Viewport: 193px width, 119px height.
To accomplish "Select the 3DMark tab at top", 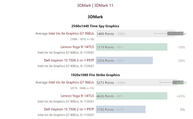I will coord(85,5).
